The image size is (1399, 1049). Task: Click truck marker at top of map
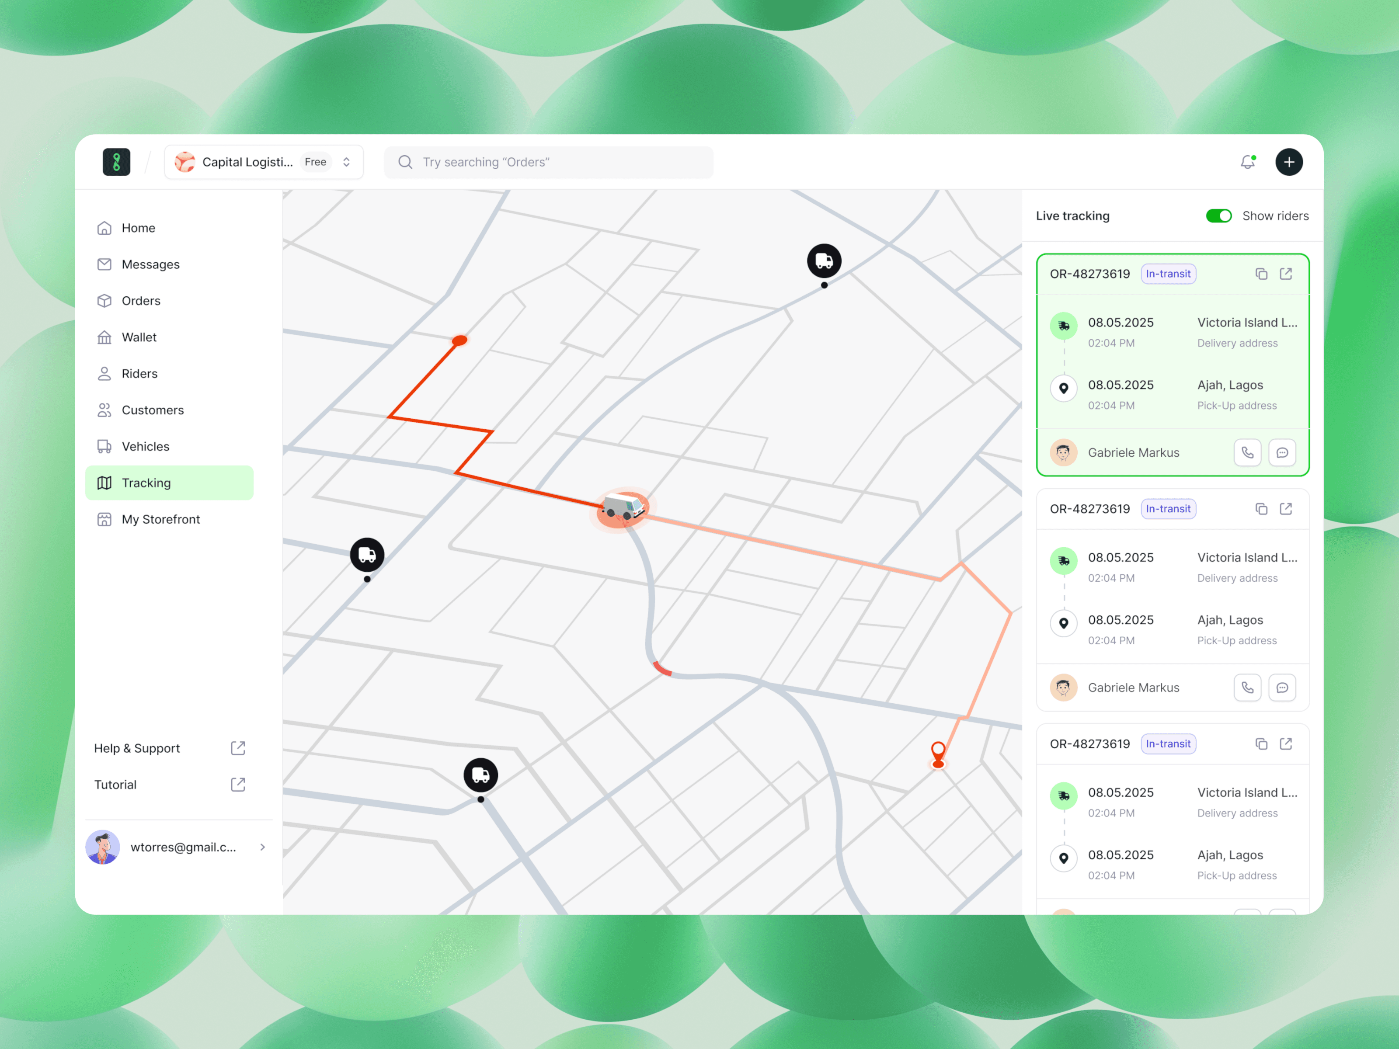[x=824, y=261]
